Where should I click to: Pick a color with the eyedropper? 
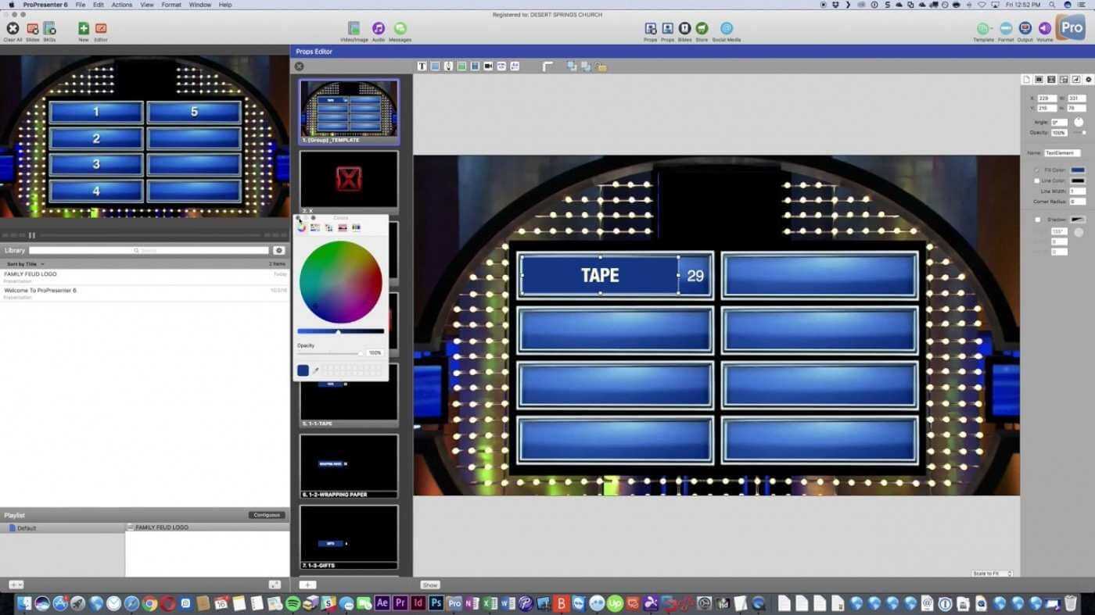click(x=316, y=370)
